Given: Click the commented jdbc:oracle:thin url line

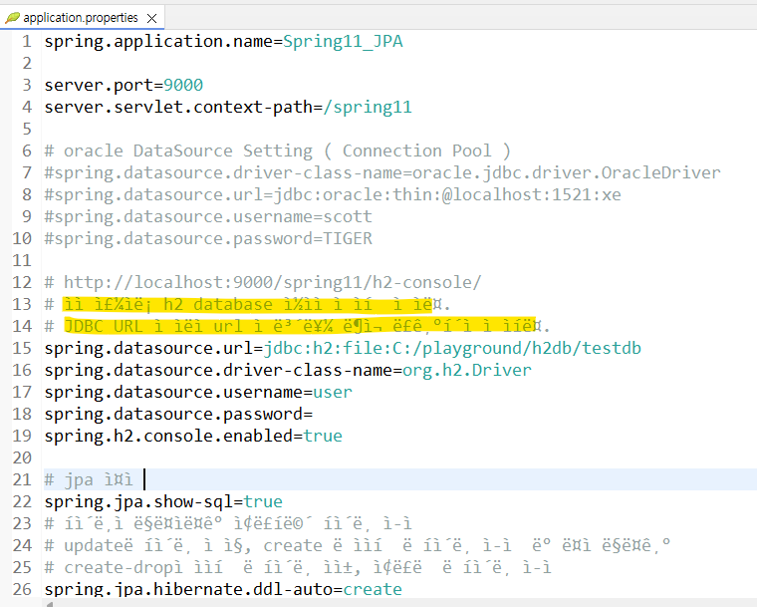Looking at the screenshot, I should [333, 194].
